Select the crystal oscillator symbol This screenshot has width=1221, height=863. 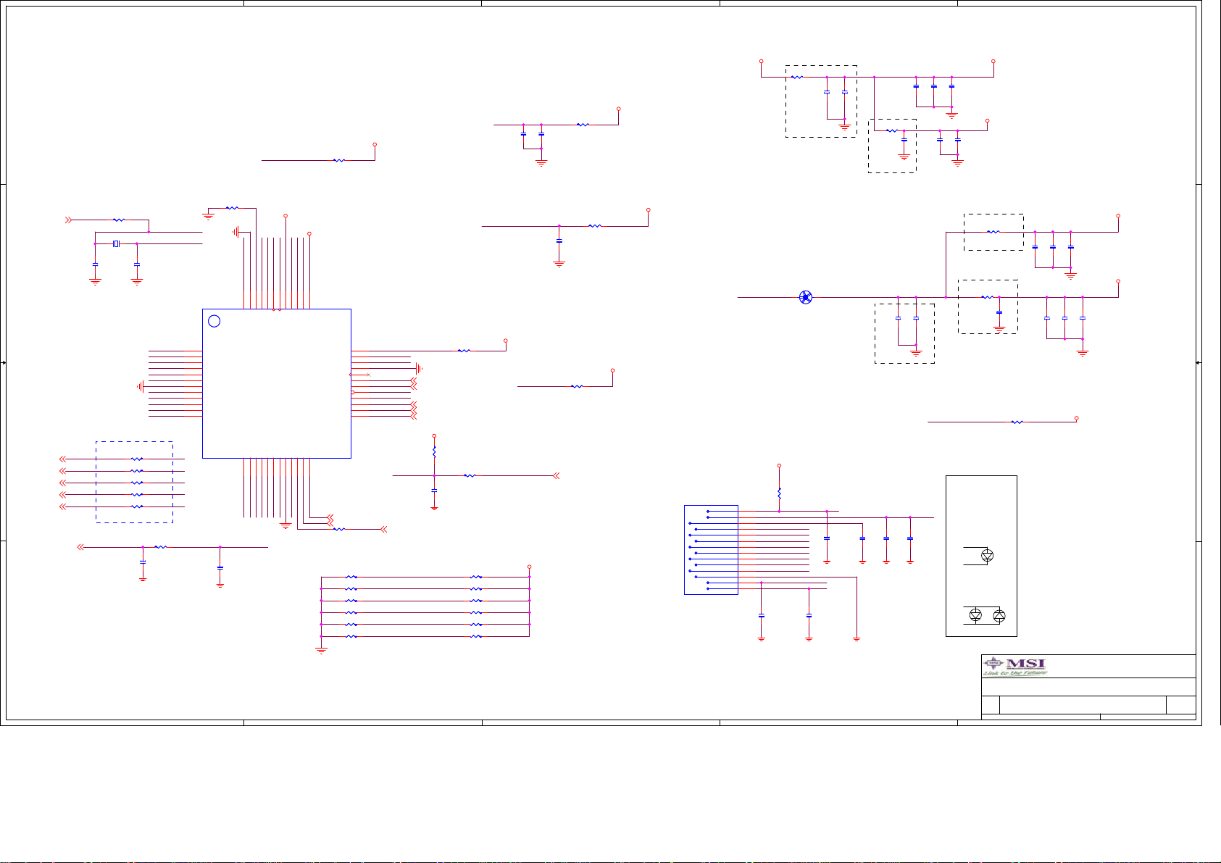pyautogui.click(x=116, y=244)
